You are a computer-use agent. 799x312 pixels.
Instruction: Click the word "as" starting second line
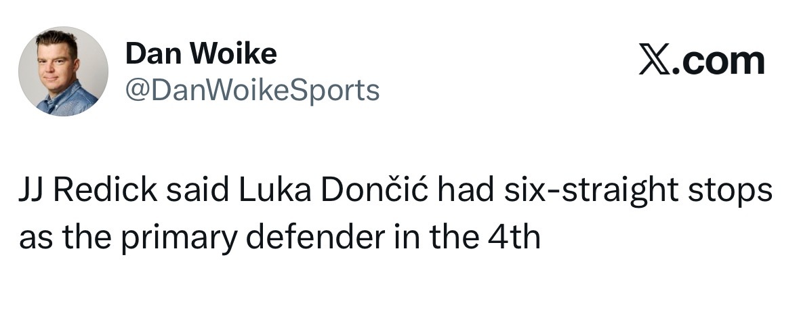35,238
